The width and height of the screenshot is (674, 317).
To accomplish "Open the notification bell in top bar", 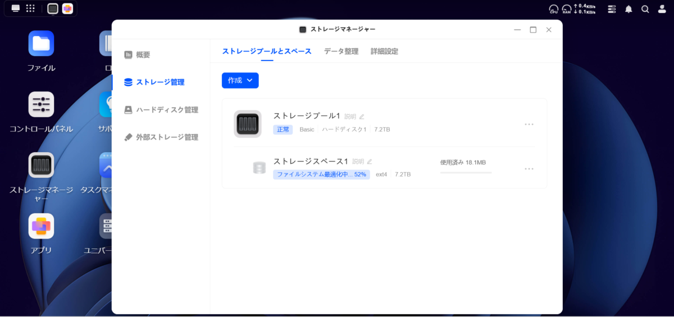I will [629, 9].
